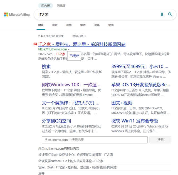Open the 图文+视频 sitelink
Screen dimensions: 178x175
click(x=122, y=103)
